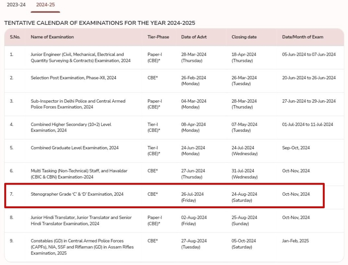Click exam date '20-Jun-2024 to 26-Jun-2024'

309,78
